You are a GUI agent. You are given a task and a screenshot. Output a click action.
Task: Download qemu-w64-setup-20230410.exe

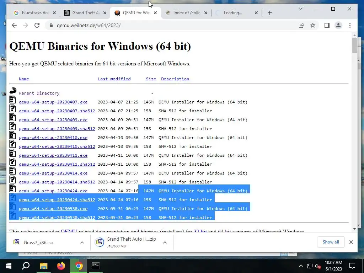[x=53, y=138]
